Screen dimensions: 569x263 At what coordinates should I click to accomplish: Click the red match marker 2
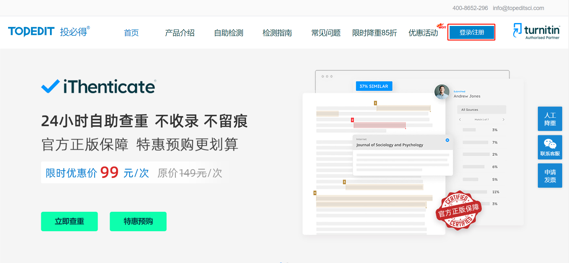pyautogui.click(x=352, y=120)
